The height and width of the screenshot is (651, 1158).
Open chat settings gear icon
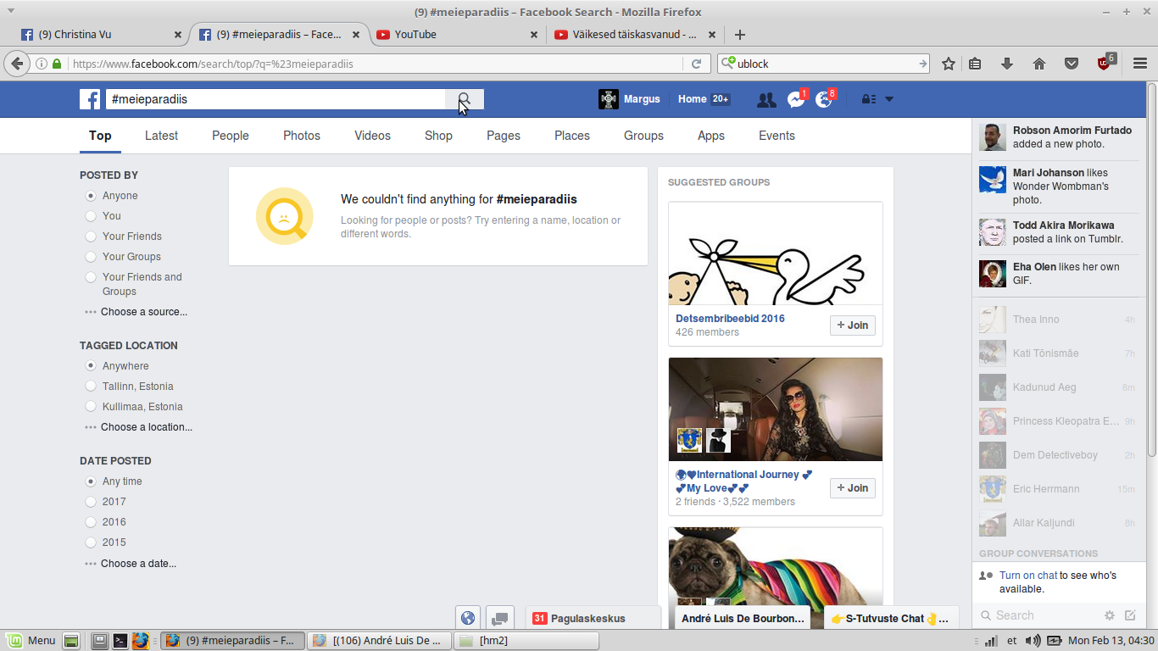click(x=1109, y=615)
